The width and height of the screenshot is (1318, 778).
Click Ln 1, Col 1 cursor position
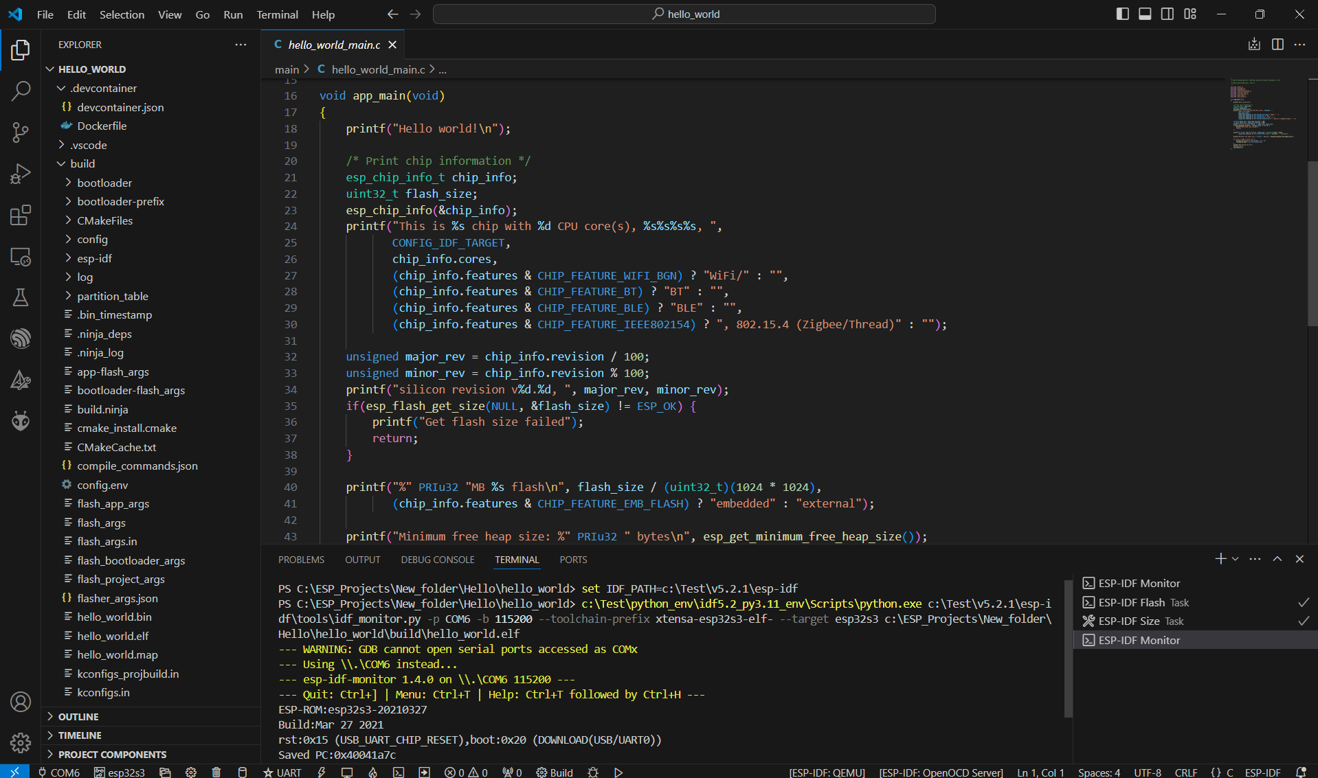[x=1040, y=772]
